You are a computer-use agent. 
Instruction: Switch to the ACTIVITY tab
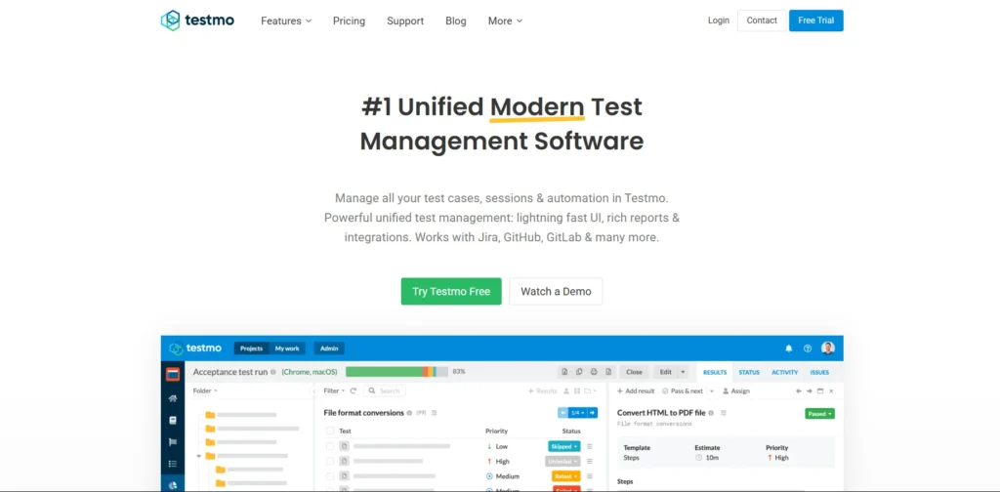pos(784,372)
